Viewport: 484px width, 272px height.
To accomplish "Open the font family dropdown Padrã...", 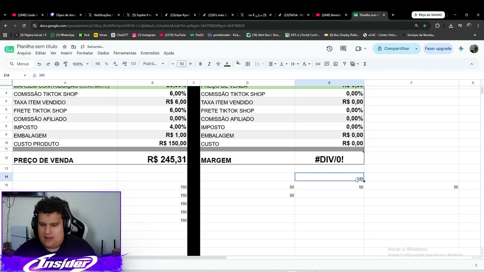I will coord(154,64).
